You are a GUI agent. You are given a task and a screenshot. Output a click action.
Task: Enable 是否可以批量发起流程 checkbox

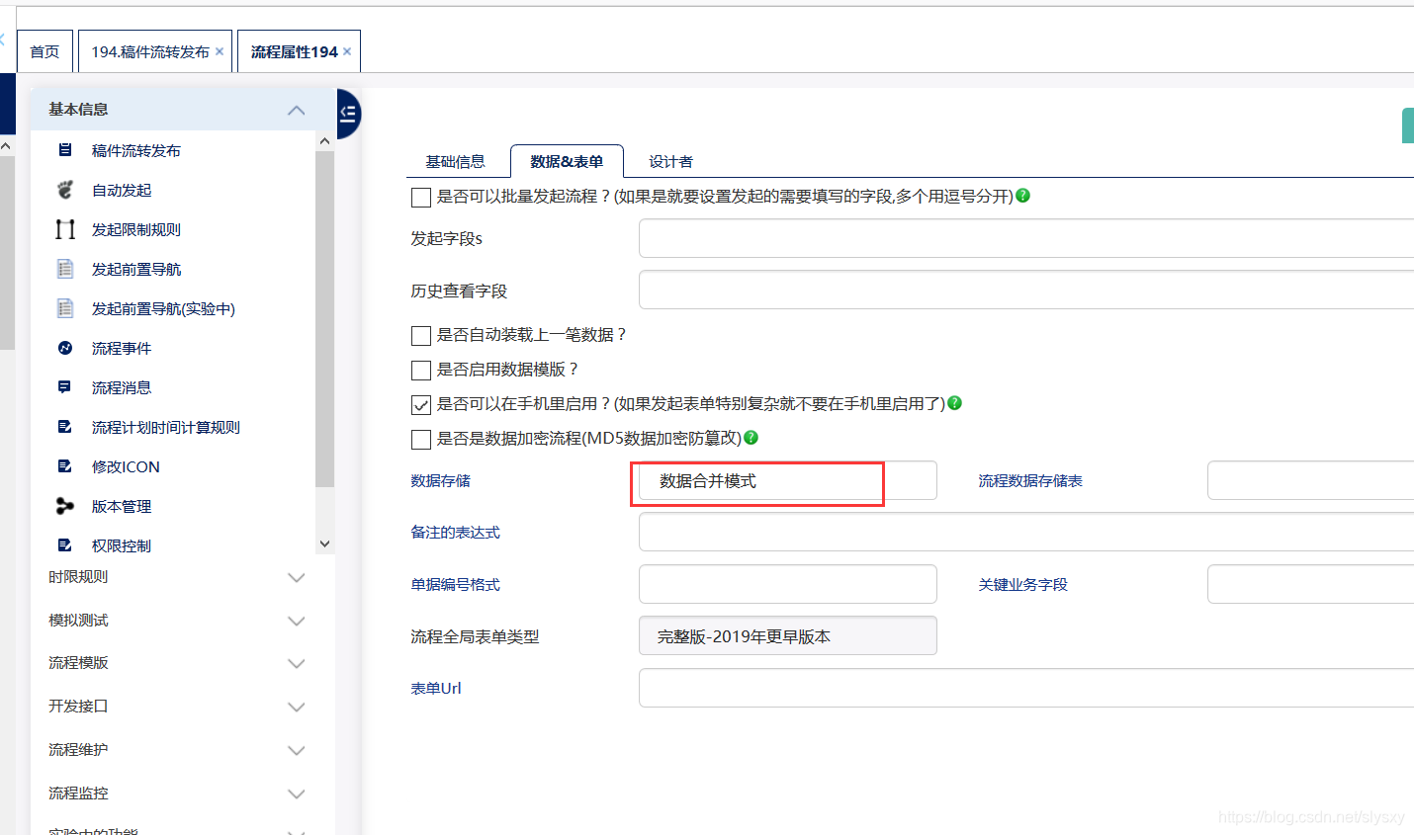421,197
